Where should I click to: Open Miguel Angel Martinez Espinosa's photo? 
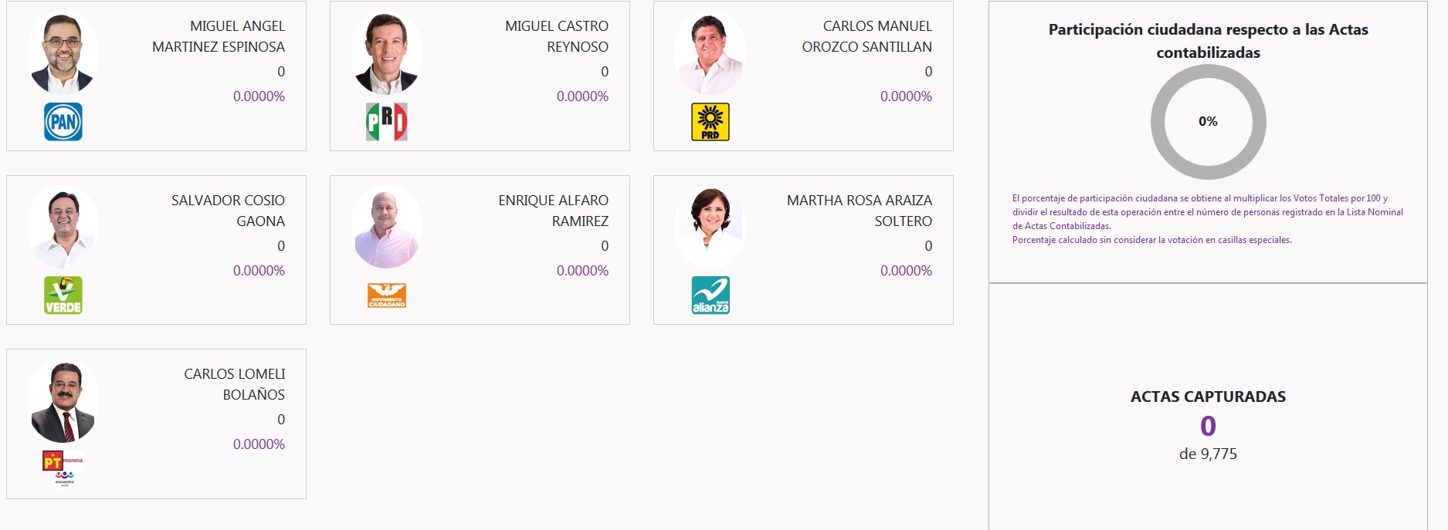click(63, 54)
